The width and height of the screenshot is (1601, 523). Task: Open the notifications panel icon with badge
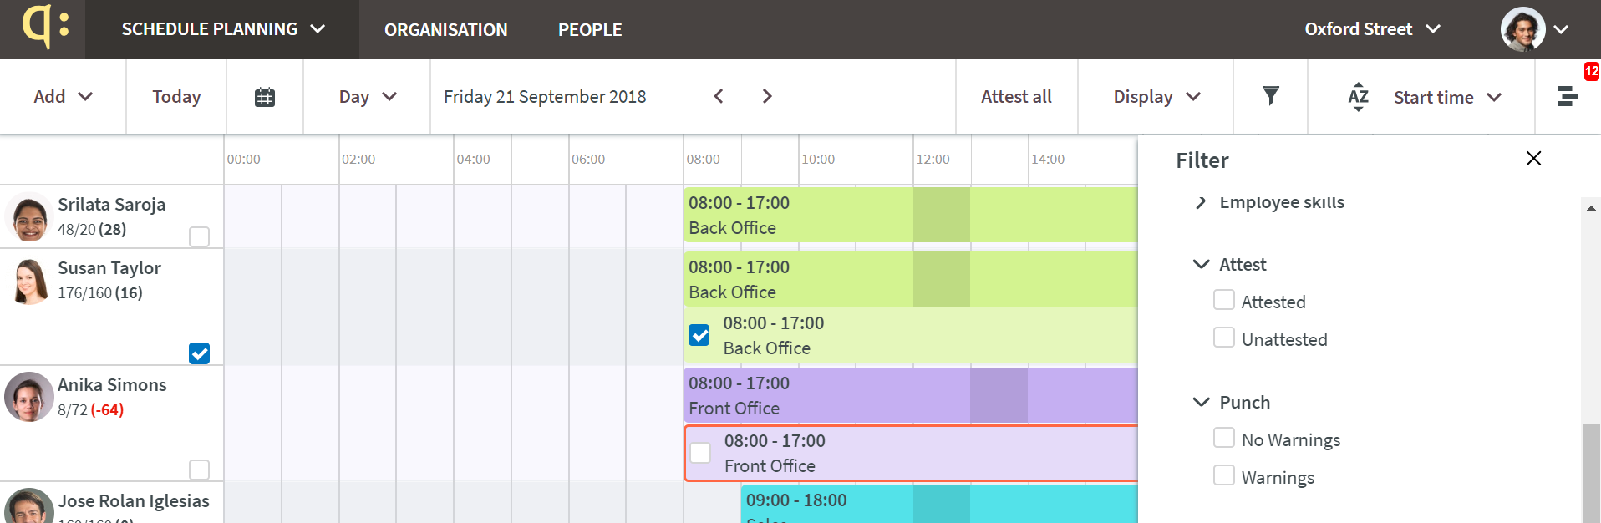[x=1568, y=96]
